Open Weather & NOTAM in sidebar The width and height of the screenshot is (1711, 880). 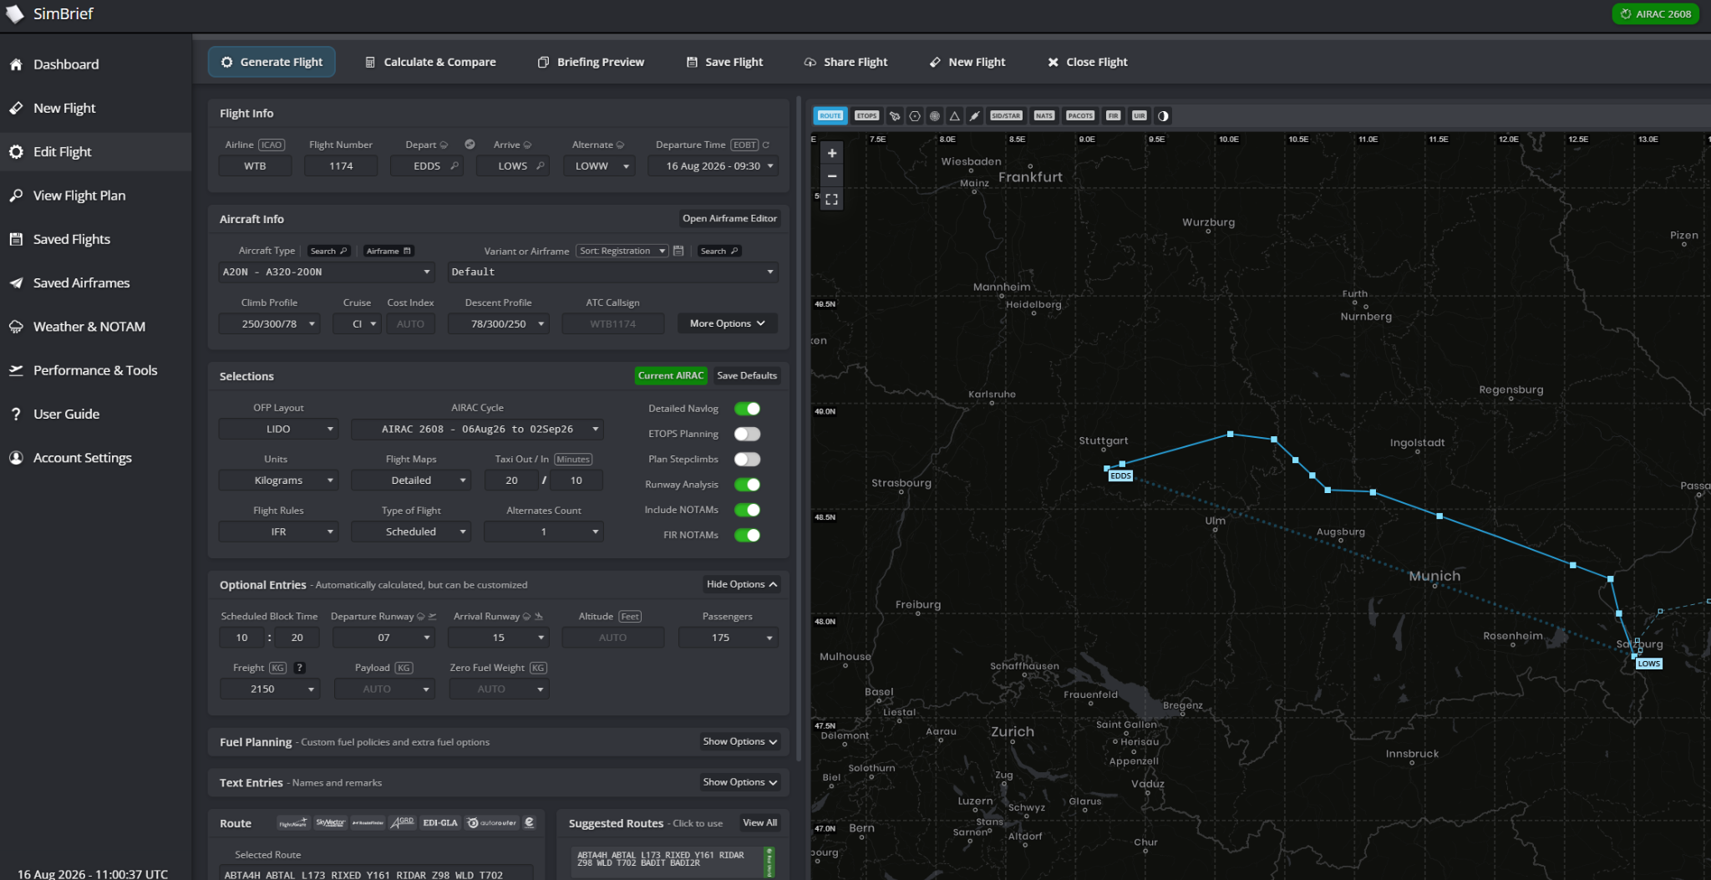point(89,327)
